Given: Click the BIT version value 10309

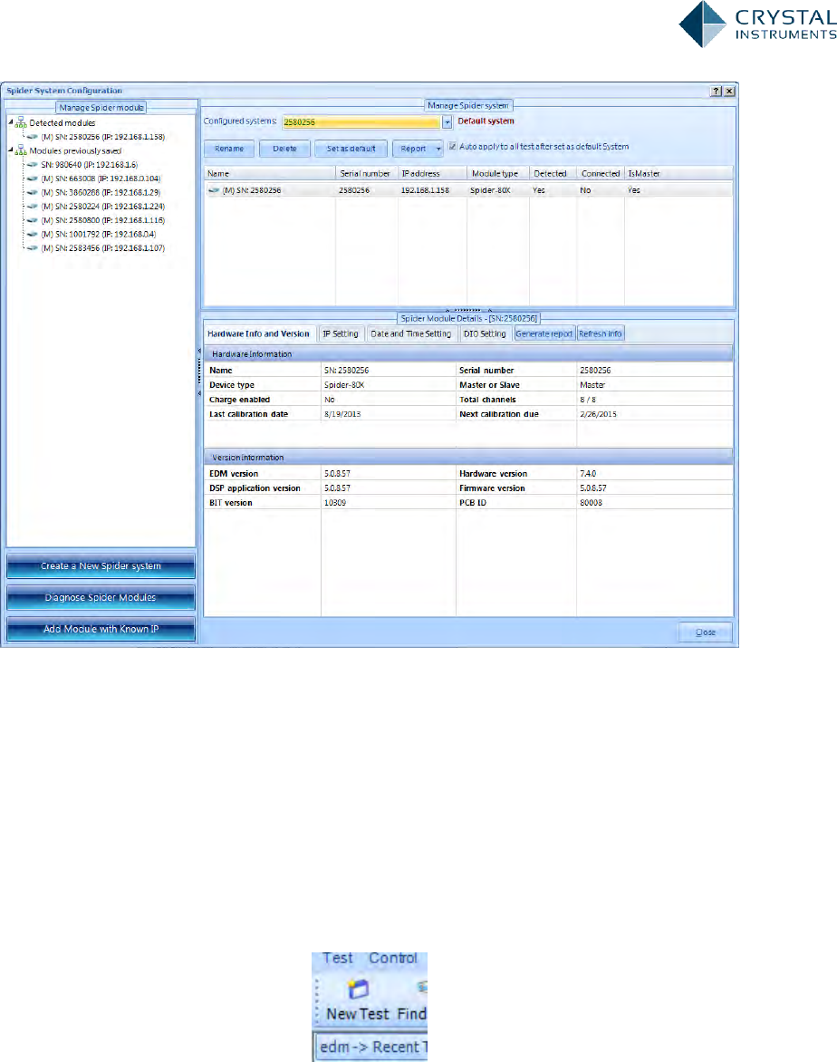Looking at the screenshot, I should click(334, 503).
